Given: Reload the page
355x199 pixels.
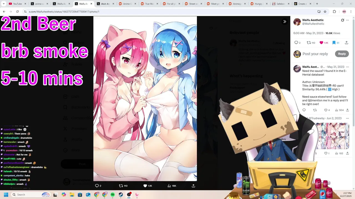Looking at the screenshot, I should [x=17, y=12].
